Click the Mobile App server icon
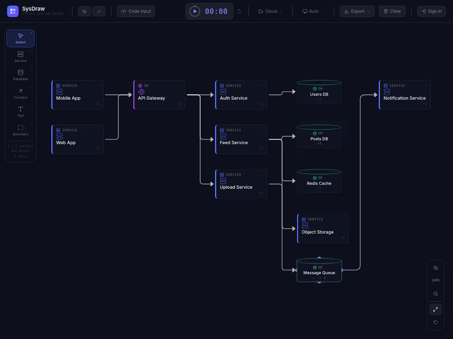Viewport: 453px width, 339px height. [x=59, y=92]
